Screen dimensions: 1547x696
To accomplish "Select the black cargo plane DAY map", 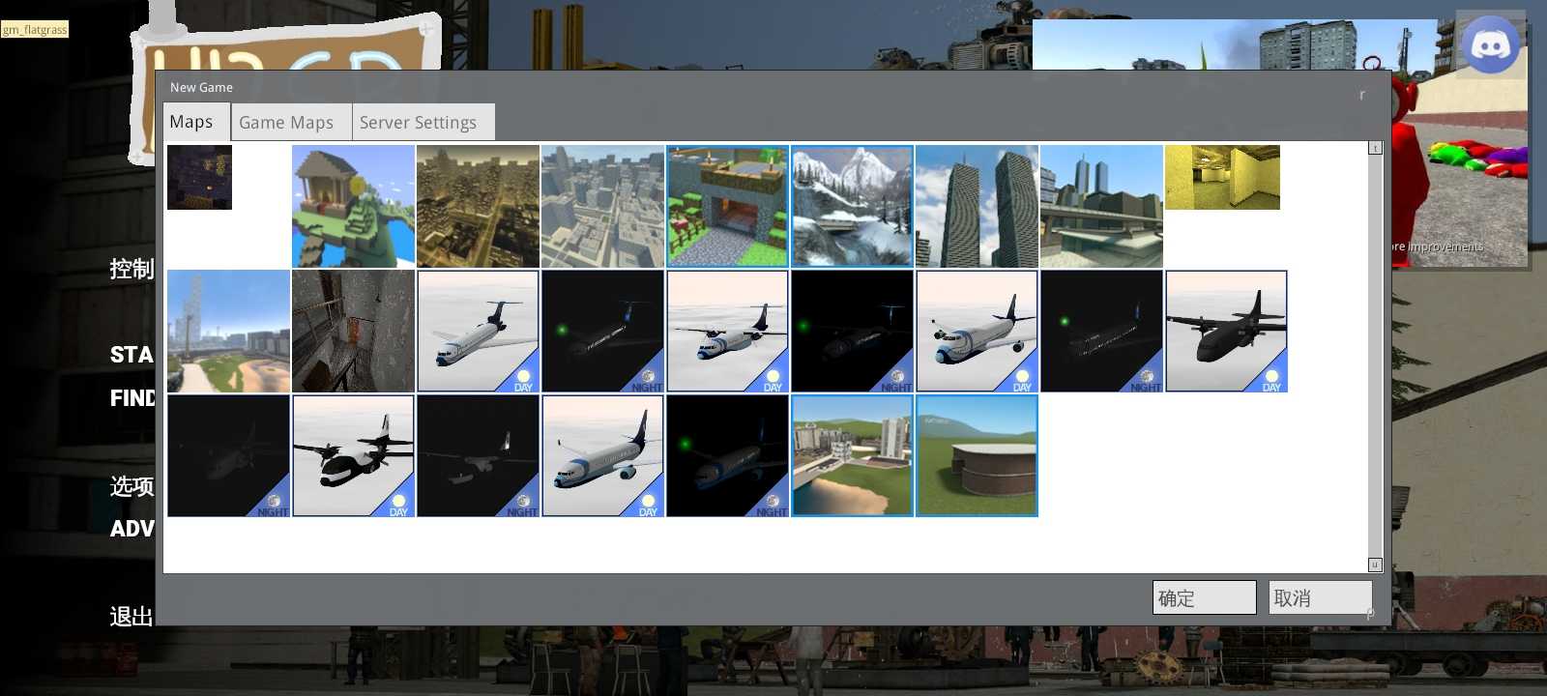I will (1226, 331).
